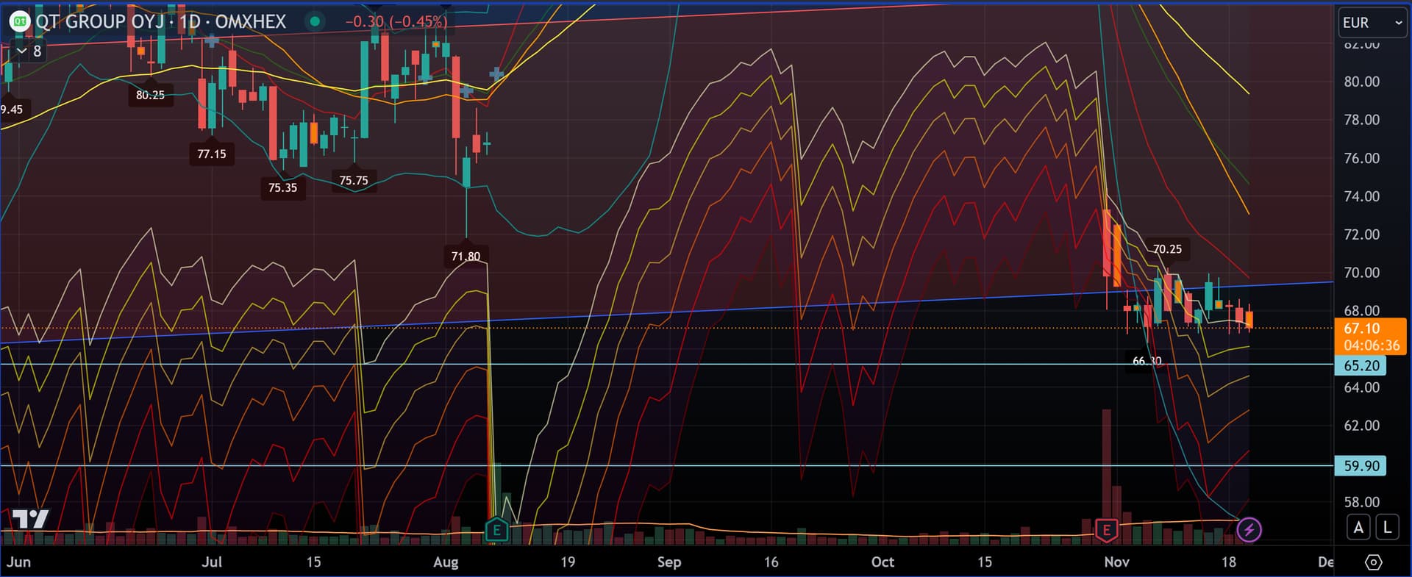Click 64.00 on the price scale
The image size is (1412, 577).
coord(1361,387)
